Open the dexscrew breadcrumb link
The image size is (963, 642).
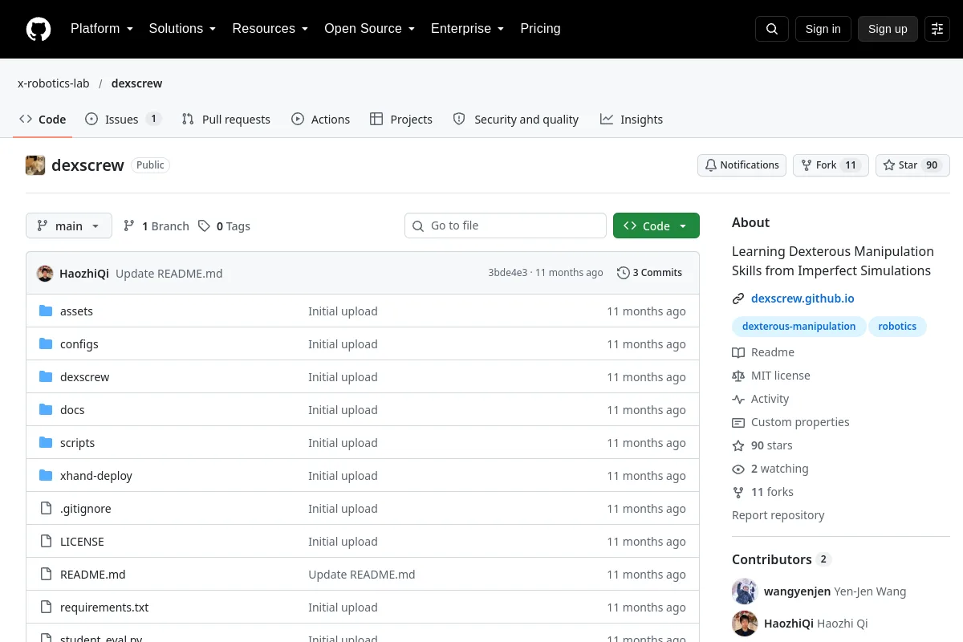pos(136,83)
